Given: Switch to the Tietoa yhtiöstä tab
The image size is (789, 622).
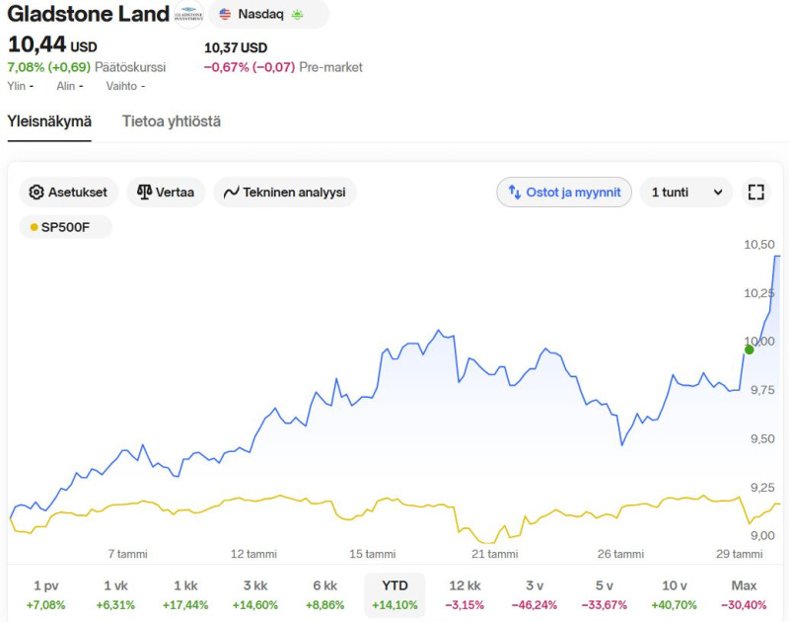Looking at the screenshot, I should 172,121.
